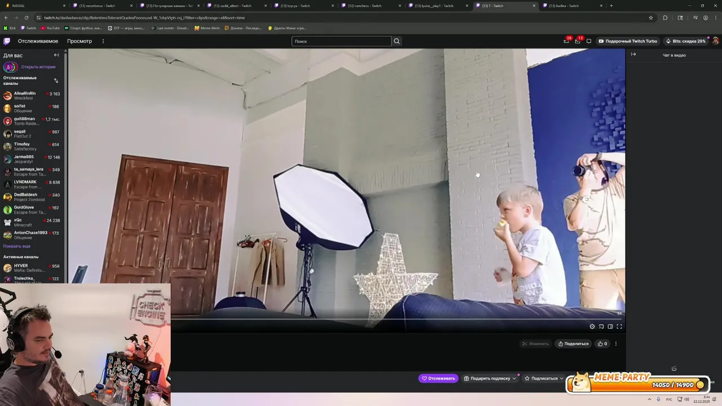The image size is (722, 406).
Task: Click the search magnifier button
Action: tap(397, 41)
